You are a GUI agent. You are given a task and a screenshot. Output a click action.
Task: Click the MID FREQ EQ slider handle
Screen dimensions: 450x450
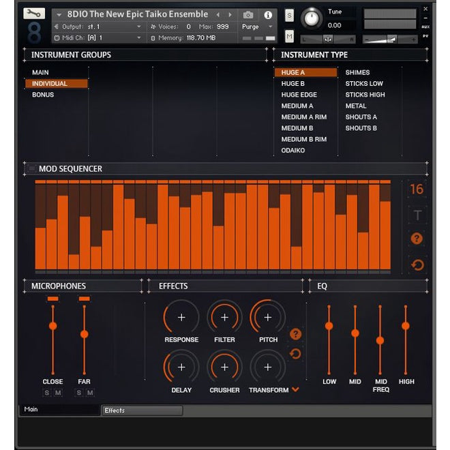click(380, 341)
